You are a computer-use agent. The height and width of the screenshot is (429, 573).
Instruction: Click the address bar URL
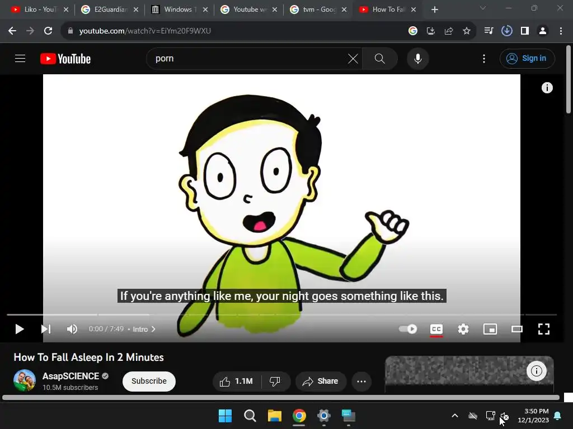coord(145,31)
